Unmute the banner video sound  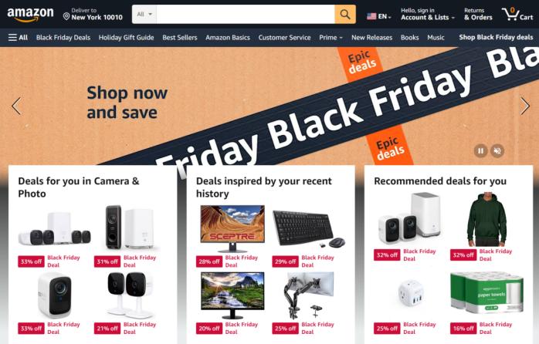pyautogui.click(x=497, y=150)
